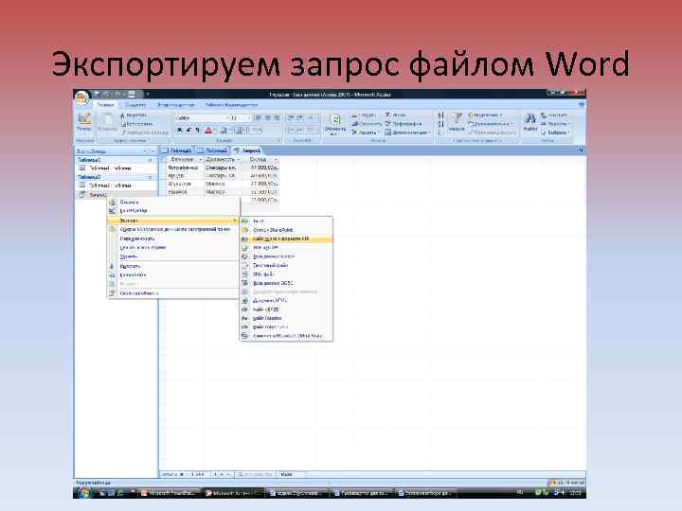Screen dimensions: 682x511
Task: Click the Windows Start button
Action: coord(84,493)
